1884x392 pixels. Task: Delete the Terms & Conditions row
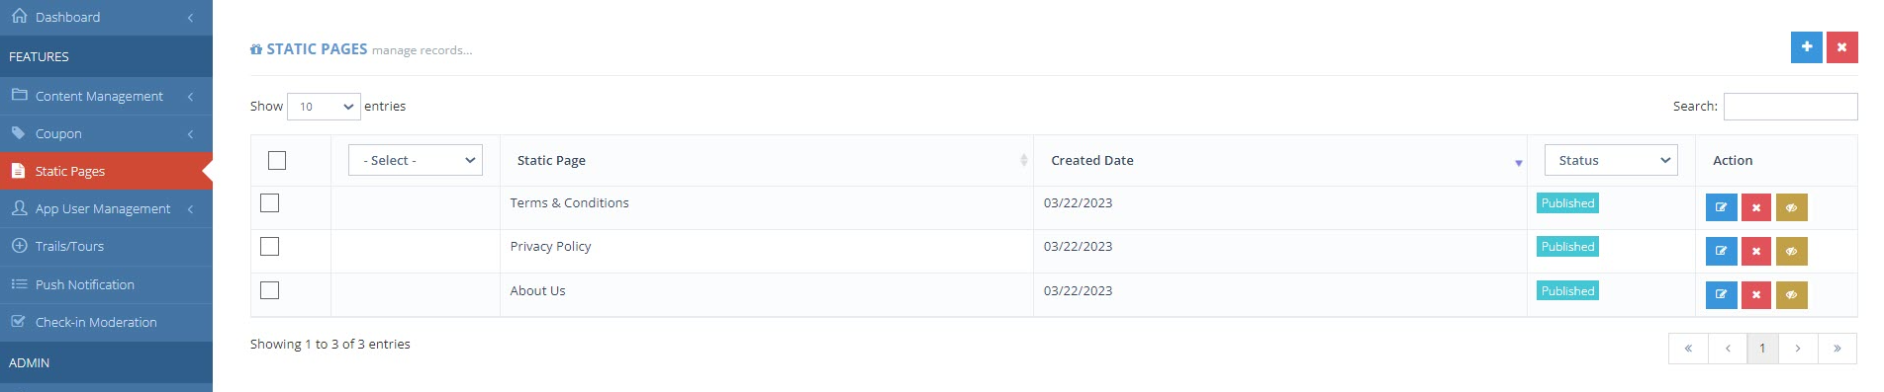[x=1755, y=207]
